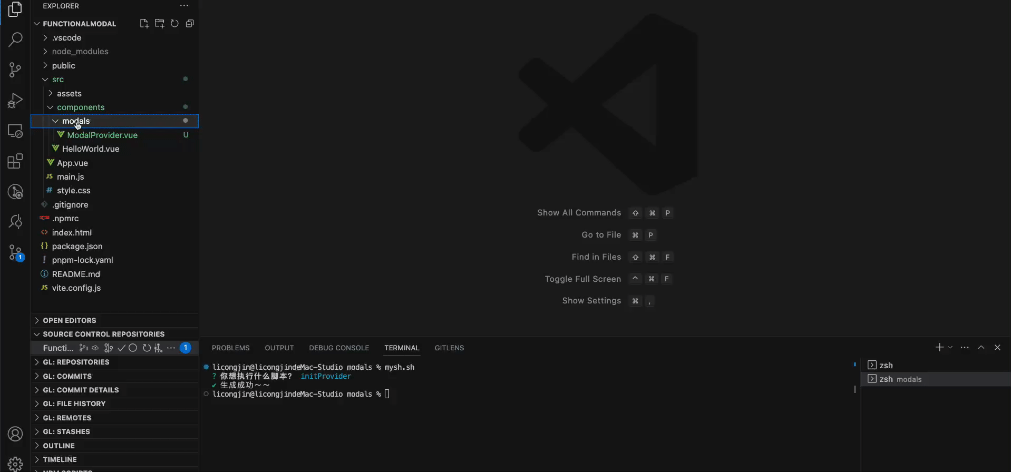Switch to the GITLENS tab
Image resolution: width=1011 pixels, height=472 pixels.
[449, 348]
